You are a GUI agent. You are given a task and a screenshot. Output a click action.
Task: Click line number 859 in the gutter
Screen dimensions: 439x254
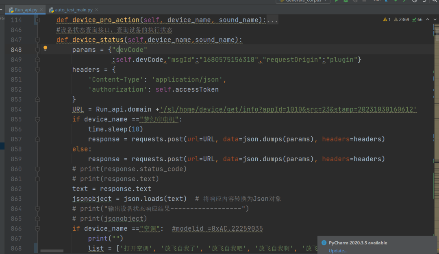(x=16, y=159)
